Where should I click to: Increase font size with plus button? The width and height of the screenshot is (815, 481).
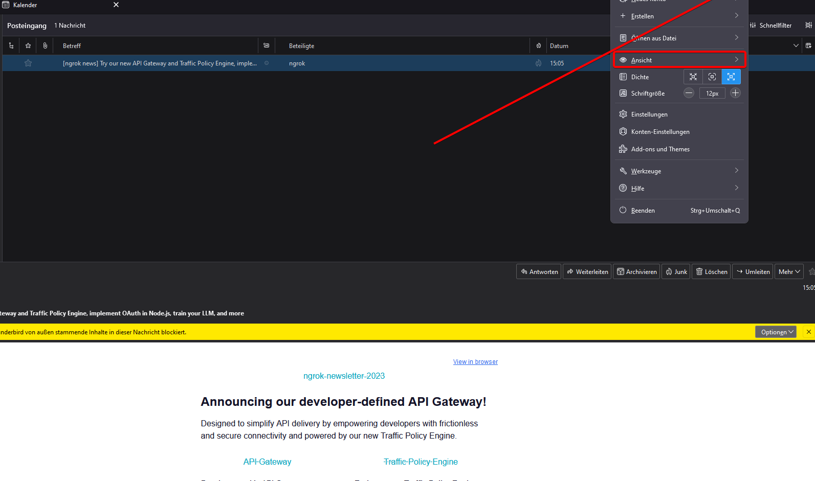[x=735, y=93]
